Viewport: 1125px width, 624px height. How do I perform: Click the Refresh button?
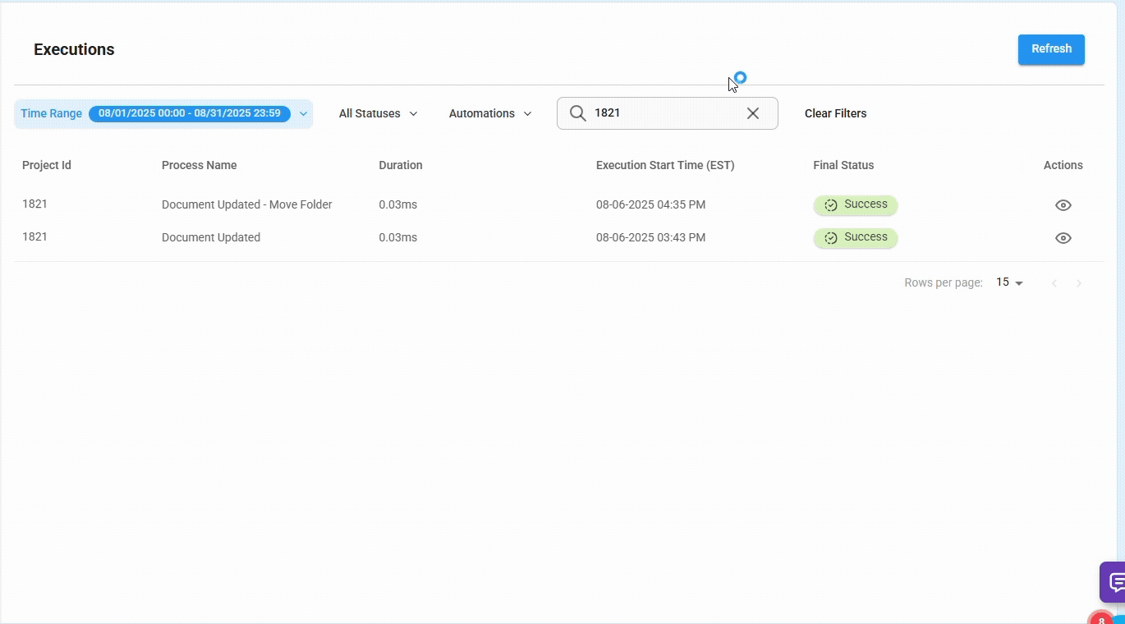tap(1051, 48)
